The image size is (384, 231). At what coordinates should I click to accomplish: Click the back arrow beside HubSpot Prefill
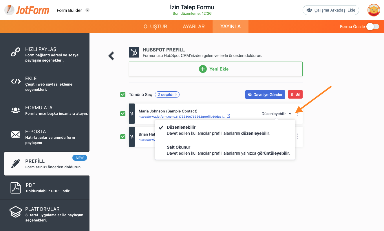111,56
